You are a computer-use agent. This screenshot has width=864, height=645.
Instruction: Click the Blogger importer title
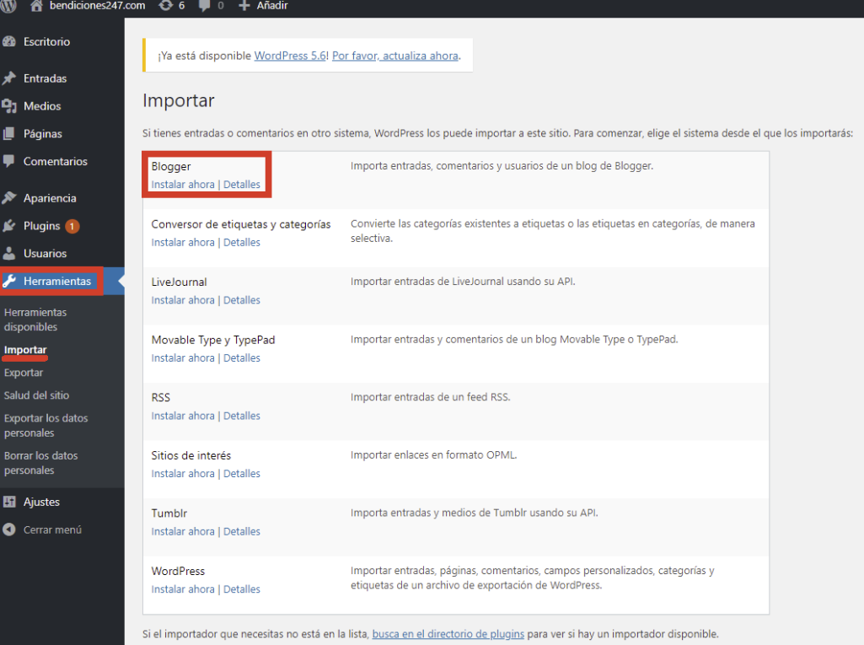pos(171,166)
